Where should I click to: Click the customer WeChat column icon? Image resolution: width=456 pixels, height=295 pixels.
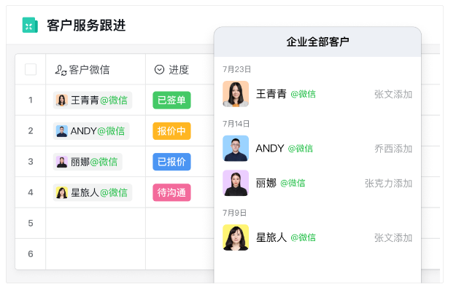pos(61,70)
